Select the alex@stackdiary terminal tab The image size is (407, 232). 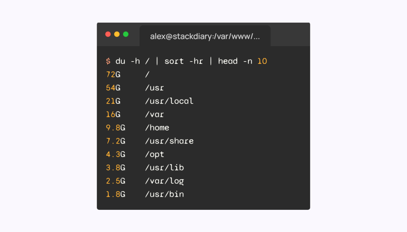tap(205, 36)
